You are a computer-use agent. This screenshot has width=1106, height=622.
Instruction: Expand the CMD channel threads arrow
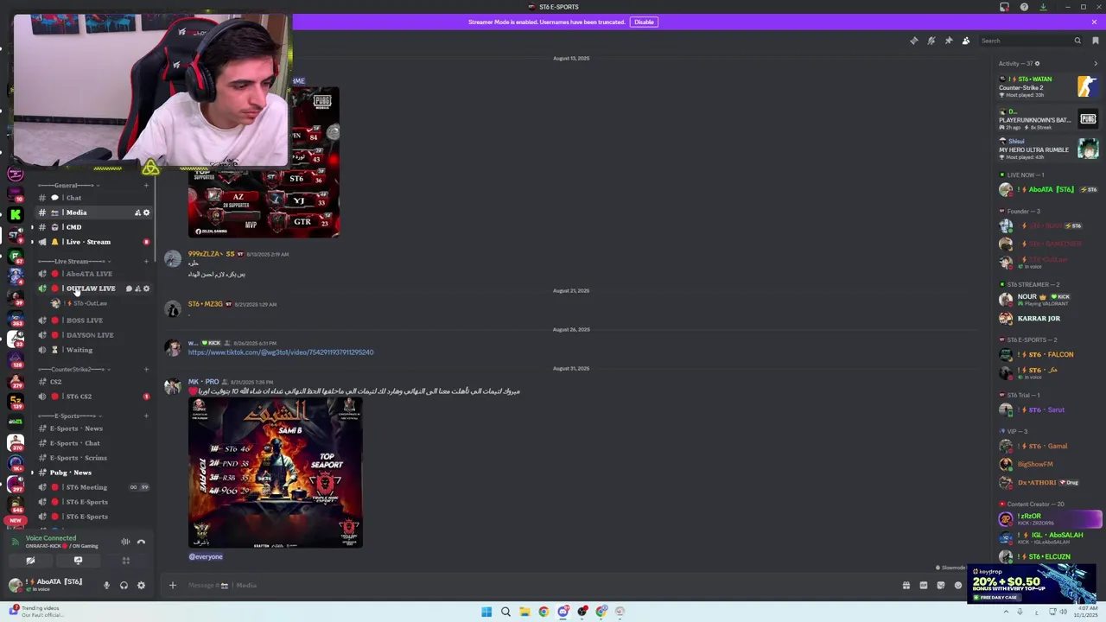click(x=32, y=227)
